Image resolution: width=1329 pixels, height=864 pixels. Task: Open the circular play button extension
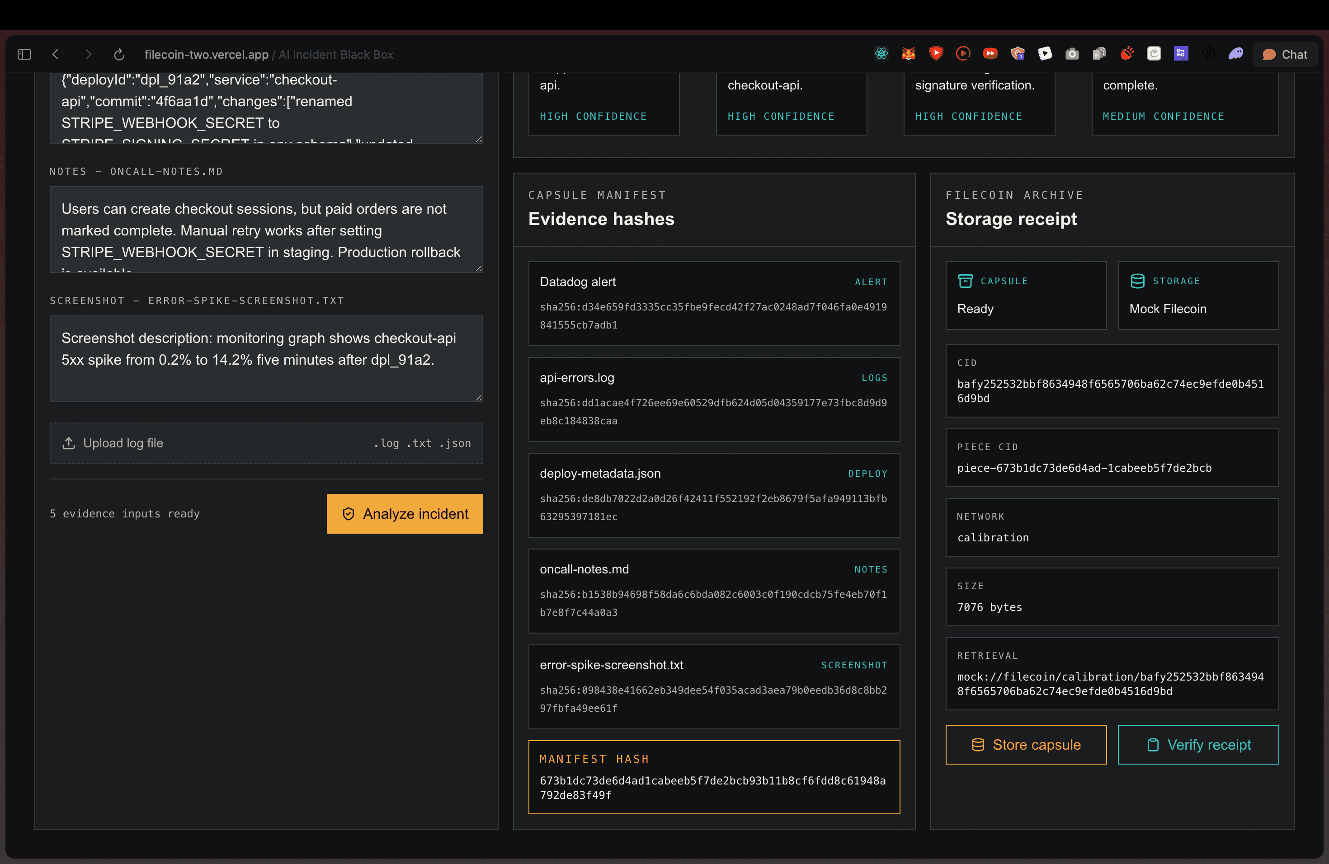click(x=963, y=54)
